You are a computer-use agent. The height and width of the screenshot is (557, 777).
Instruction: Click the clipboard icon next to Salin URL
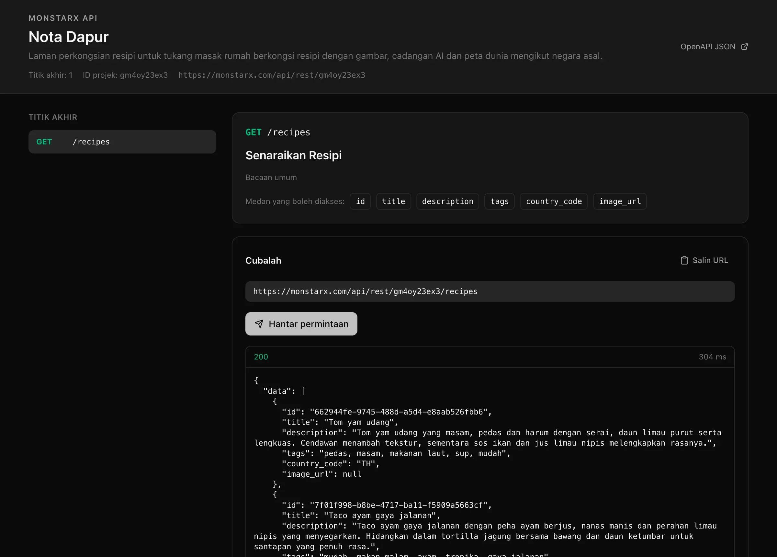pyautogui.click(x=684, y=260)
